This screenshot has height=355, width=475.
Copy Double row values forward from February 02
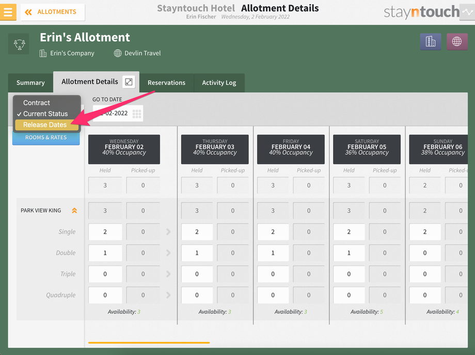tap(168, 253)
